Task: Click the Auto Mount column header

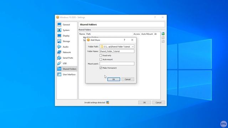Action: (147, 34)
